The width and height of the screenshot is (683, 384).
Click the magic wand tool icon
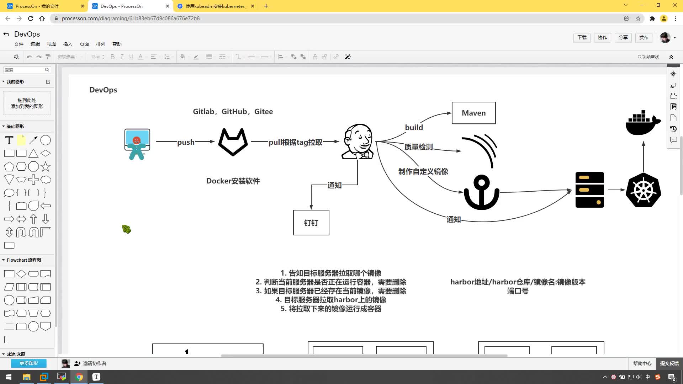click(x=349, y=57)
